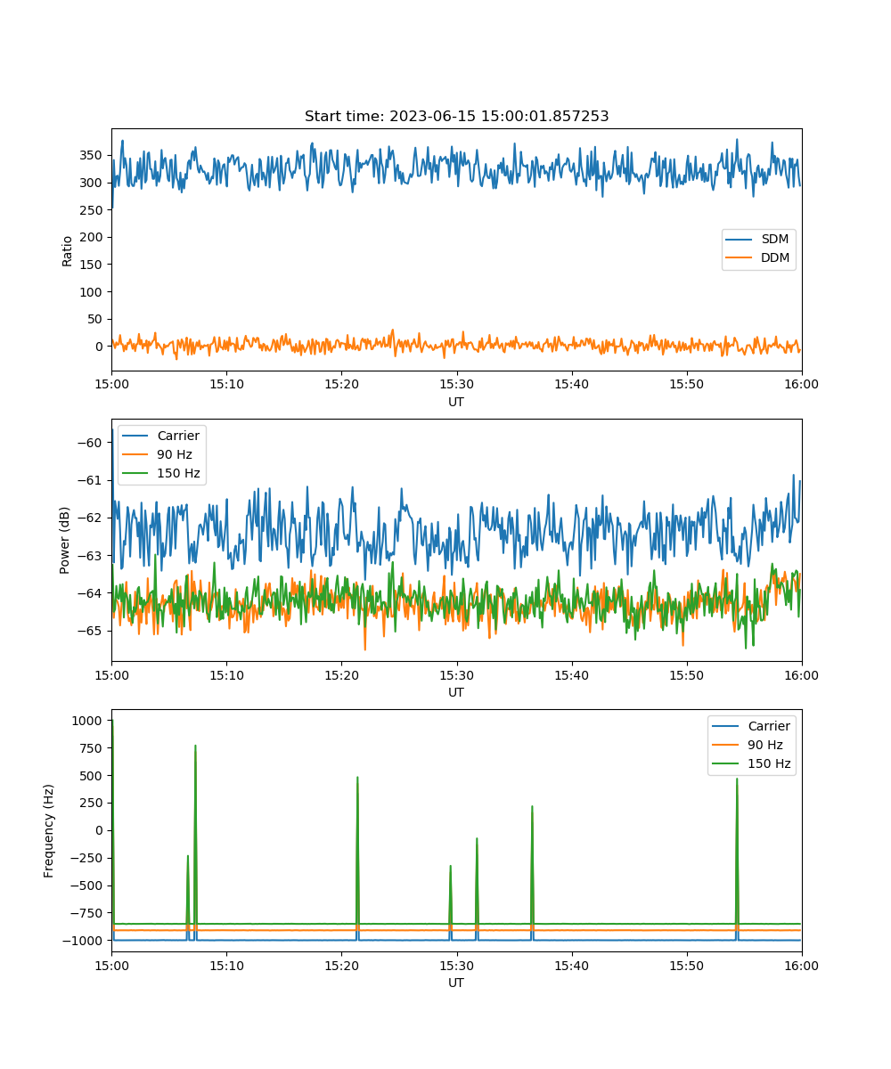The width and height of the screenshot is (891, 1069).
Task: Click the 350 tick on the Ratio axis
Action: [93, 155]
